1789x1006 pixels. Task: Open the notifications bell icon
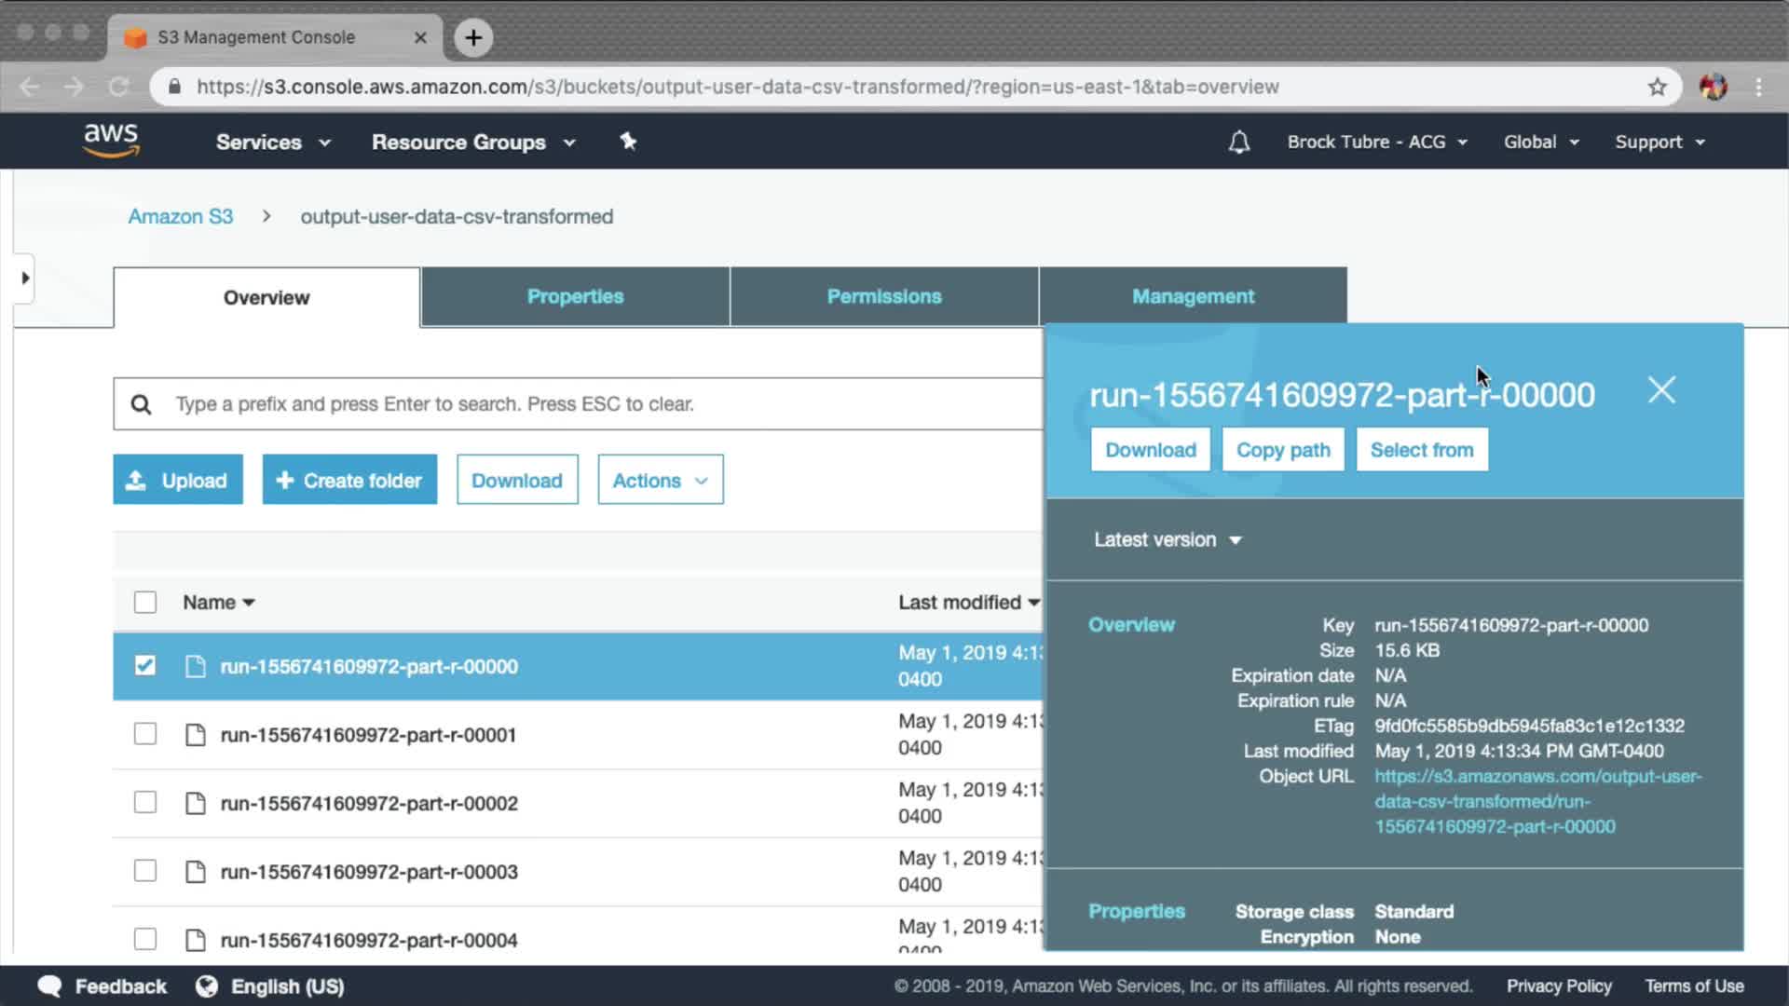point(1238,142)
